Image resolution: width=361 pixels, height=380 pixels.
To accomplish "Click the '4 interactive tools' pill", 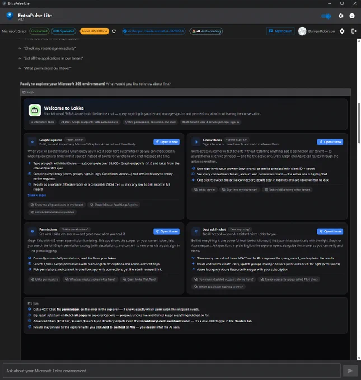I will tap(43, 122).
